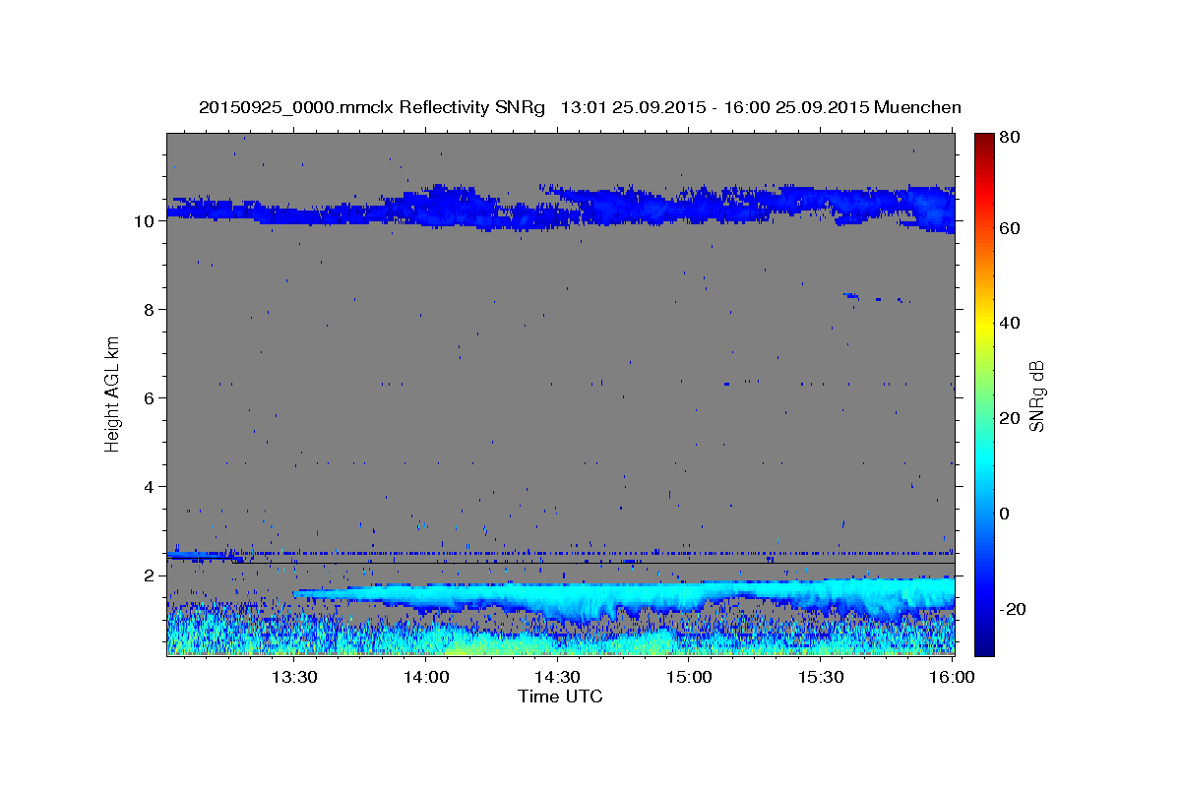Click the colorbar value 20 (positive)
The width and height of the screenshot is (1181, 787).
point(1011,418)
